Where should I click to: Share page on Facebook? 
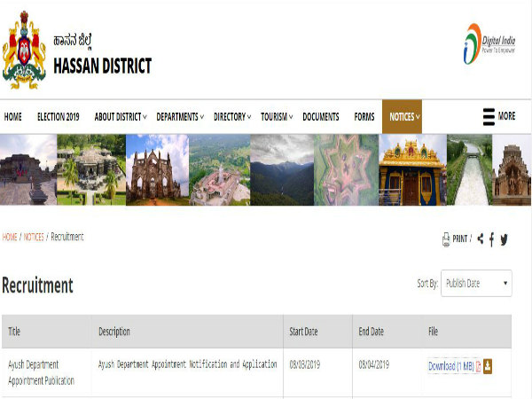(x=492, y=239)
